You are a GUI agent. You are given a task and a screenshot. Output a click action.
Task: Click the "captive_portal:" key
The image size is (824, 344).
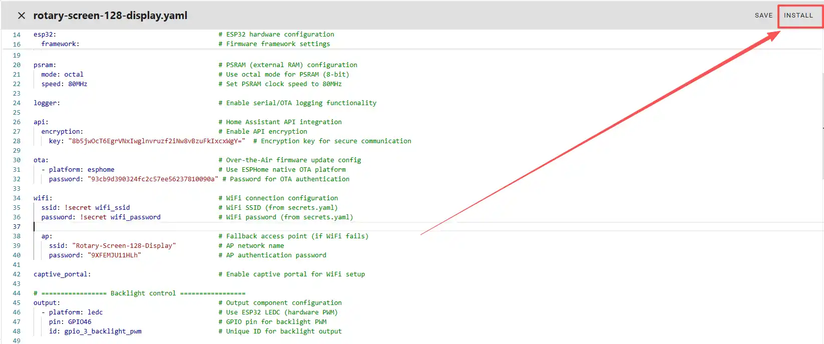62,274
